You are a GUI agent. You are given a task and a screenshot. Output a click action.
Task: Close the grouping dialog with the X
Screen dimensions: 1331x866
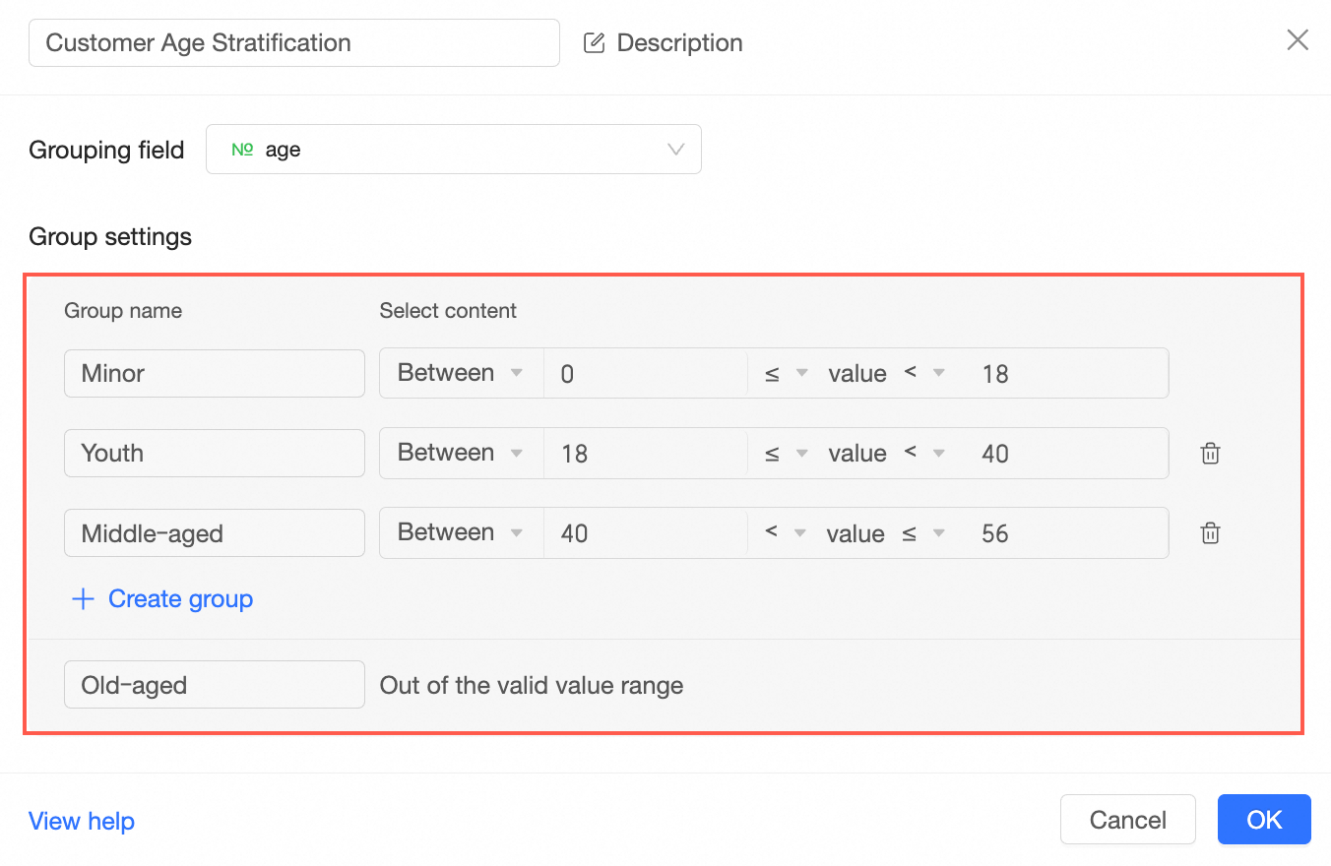[1298, 40]
